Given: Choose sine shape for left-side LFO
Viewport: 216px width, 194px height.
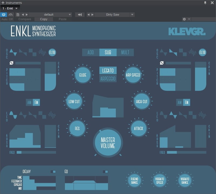Looking at the screenshot, I should pyautogui.click(x=13, y=115).
